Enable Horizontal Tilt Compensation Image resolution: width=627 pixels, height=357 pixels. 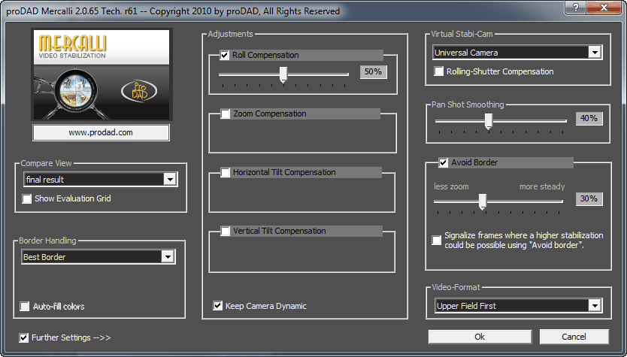click(225, 172)
